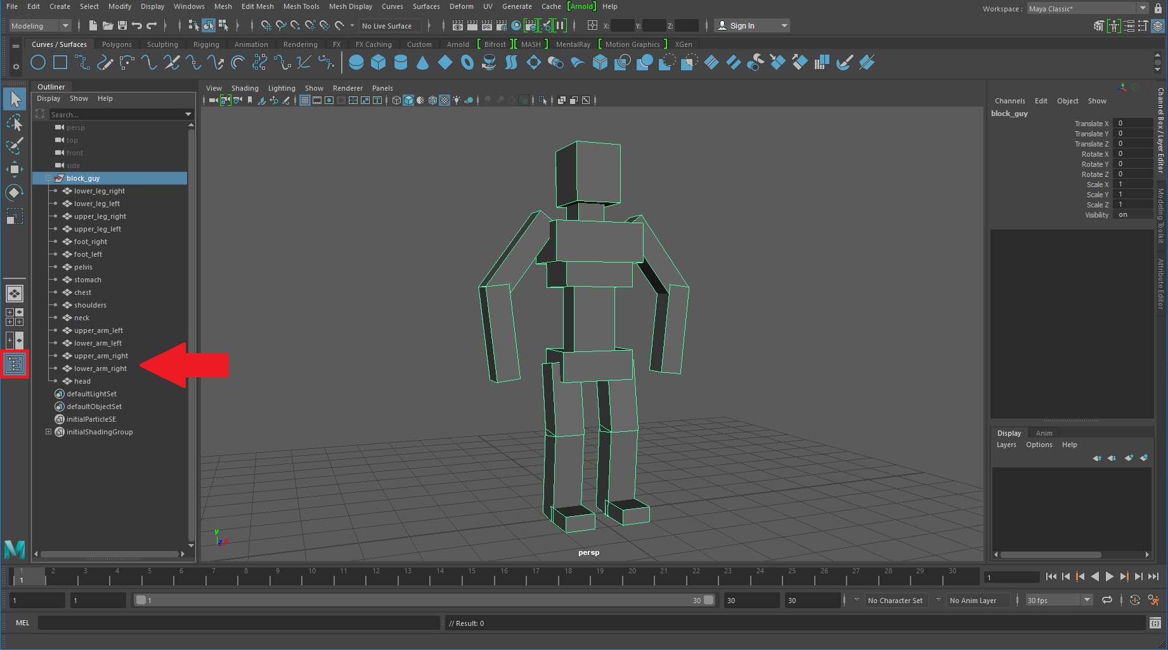The height and width of the screenshot is (650, 1168).
Task: Switch to the Rigging shelf tab
Action: point(206,44)
